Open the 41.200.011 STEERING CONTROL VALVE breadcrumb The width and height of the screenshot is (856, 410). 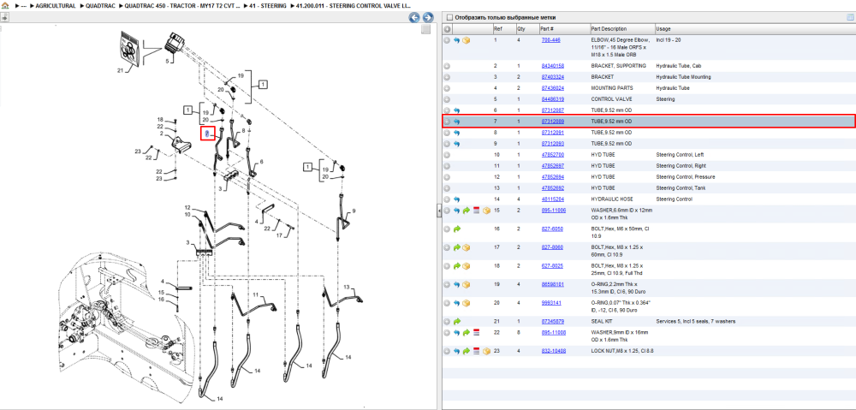[353, 5]
